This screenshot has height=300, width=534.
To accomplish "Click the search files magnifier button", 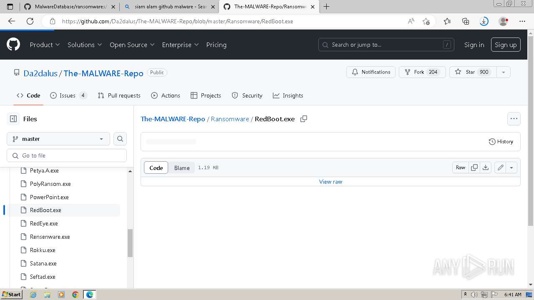I will 120,139.
